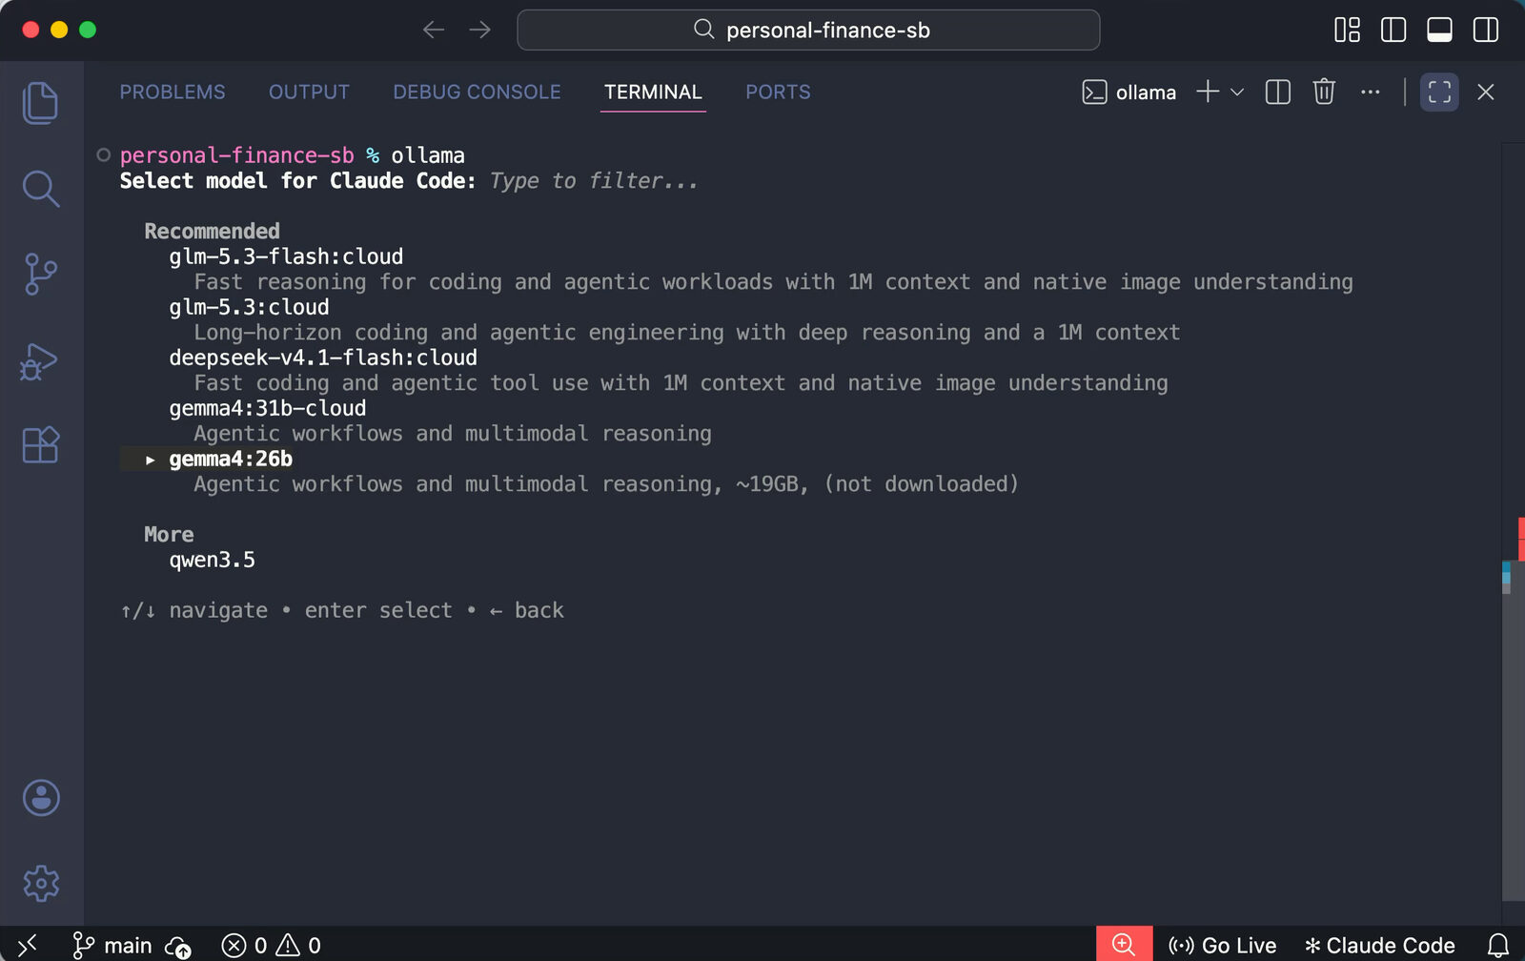
Task: Open the Explorer view in activity bar
Action: [x=40, y=103]
